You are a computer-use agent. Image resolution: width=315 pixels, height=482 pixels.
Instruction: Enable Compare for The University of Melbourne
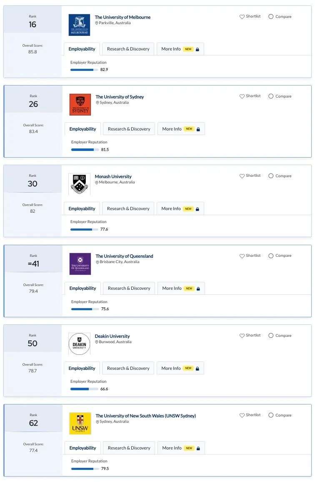click(271, 17)
